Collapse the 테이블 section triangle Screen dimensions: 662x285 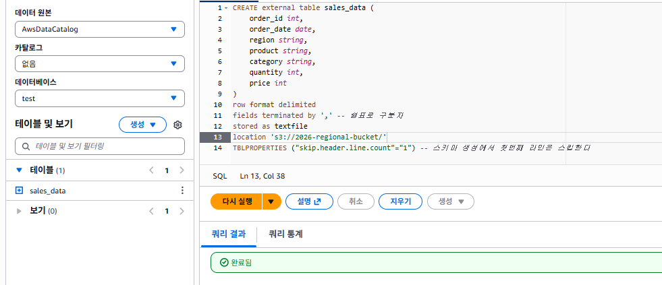pos(19,170)
